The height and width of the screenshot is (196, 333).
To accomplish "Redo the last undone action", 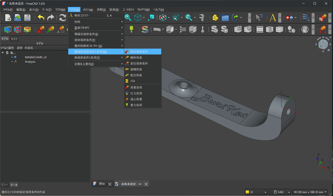I will click(51, 18).
